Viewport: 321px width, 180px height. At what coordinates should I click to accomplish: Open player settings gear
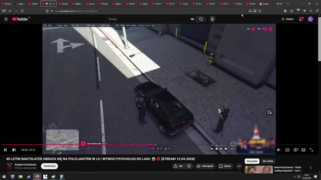pyautogui.click(x=295, y=150)
